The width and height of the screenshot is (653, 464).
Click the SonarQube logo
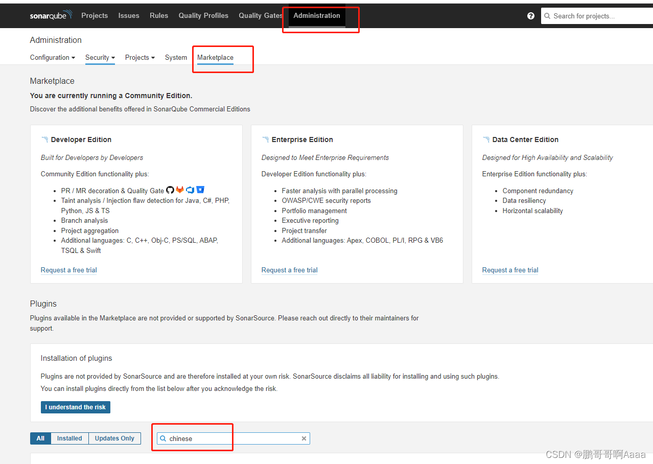pyautogui.click(x=51, y=15)
